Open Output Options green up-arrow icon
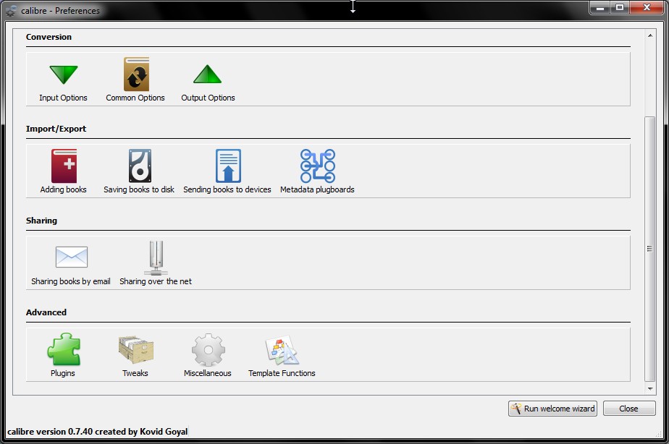Image resolution: width=669 pixels, height=444 pixels. (207, 74)
